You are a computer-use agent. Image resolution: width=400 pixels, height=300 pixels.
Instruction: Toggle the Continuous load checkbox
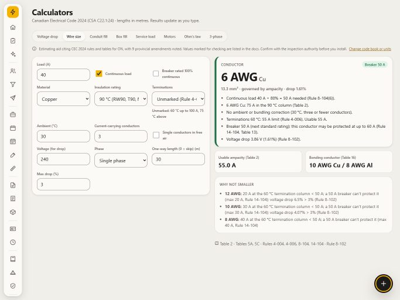coord(99,73)
